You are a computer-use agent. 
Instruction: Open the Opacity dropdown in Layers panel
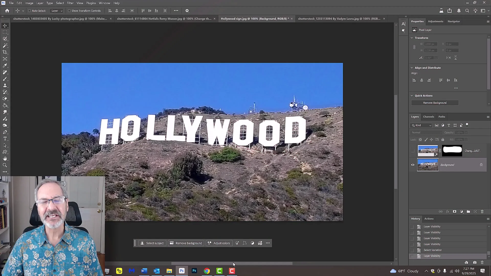pos(466,132)
